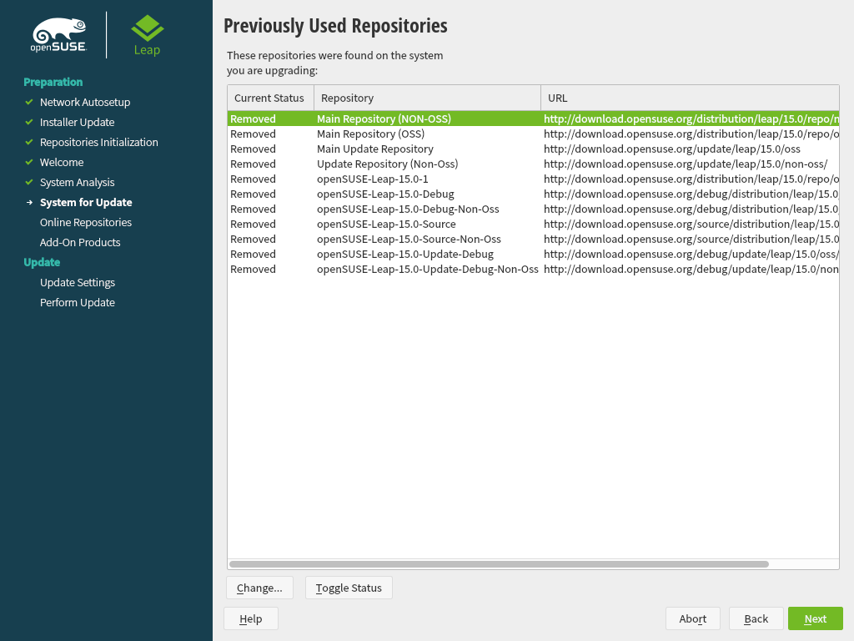
Task: Click the horizontal scrollbar of repository table
Action: click(x=498, y=564)
